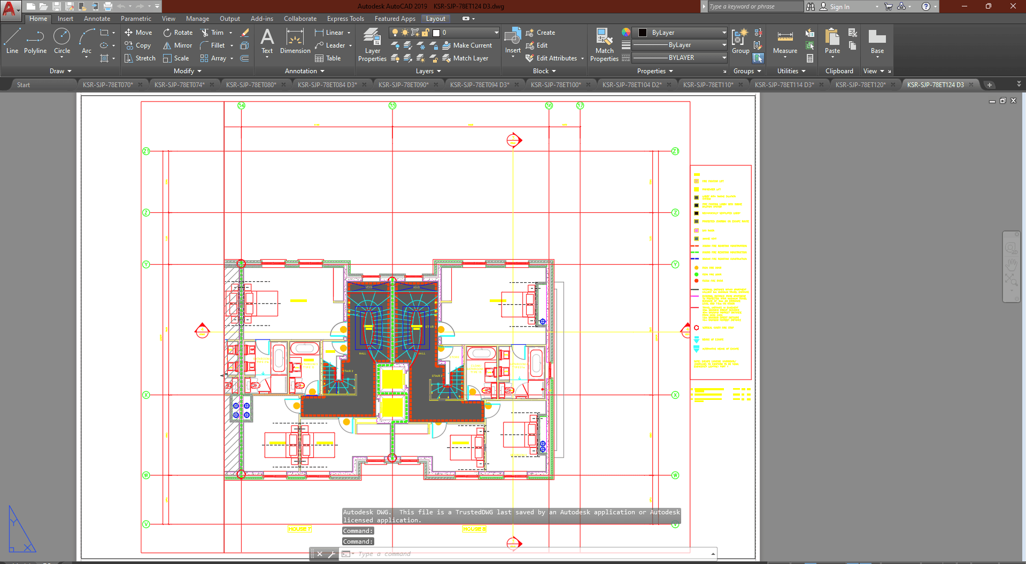Toggle the layer lock padlock icon
This screenshot has height=564, width=1026.
(x=426, y=33)
